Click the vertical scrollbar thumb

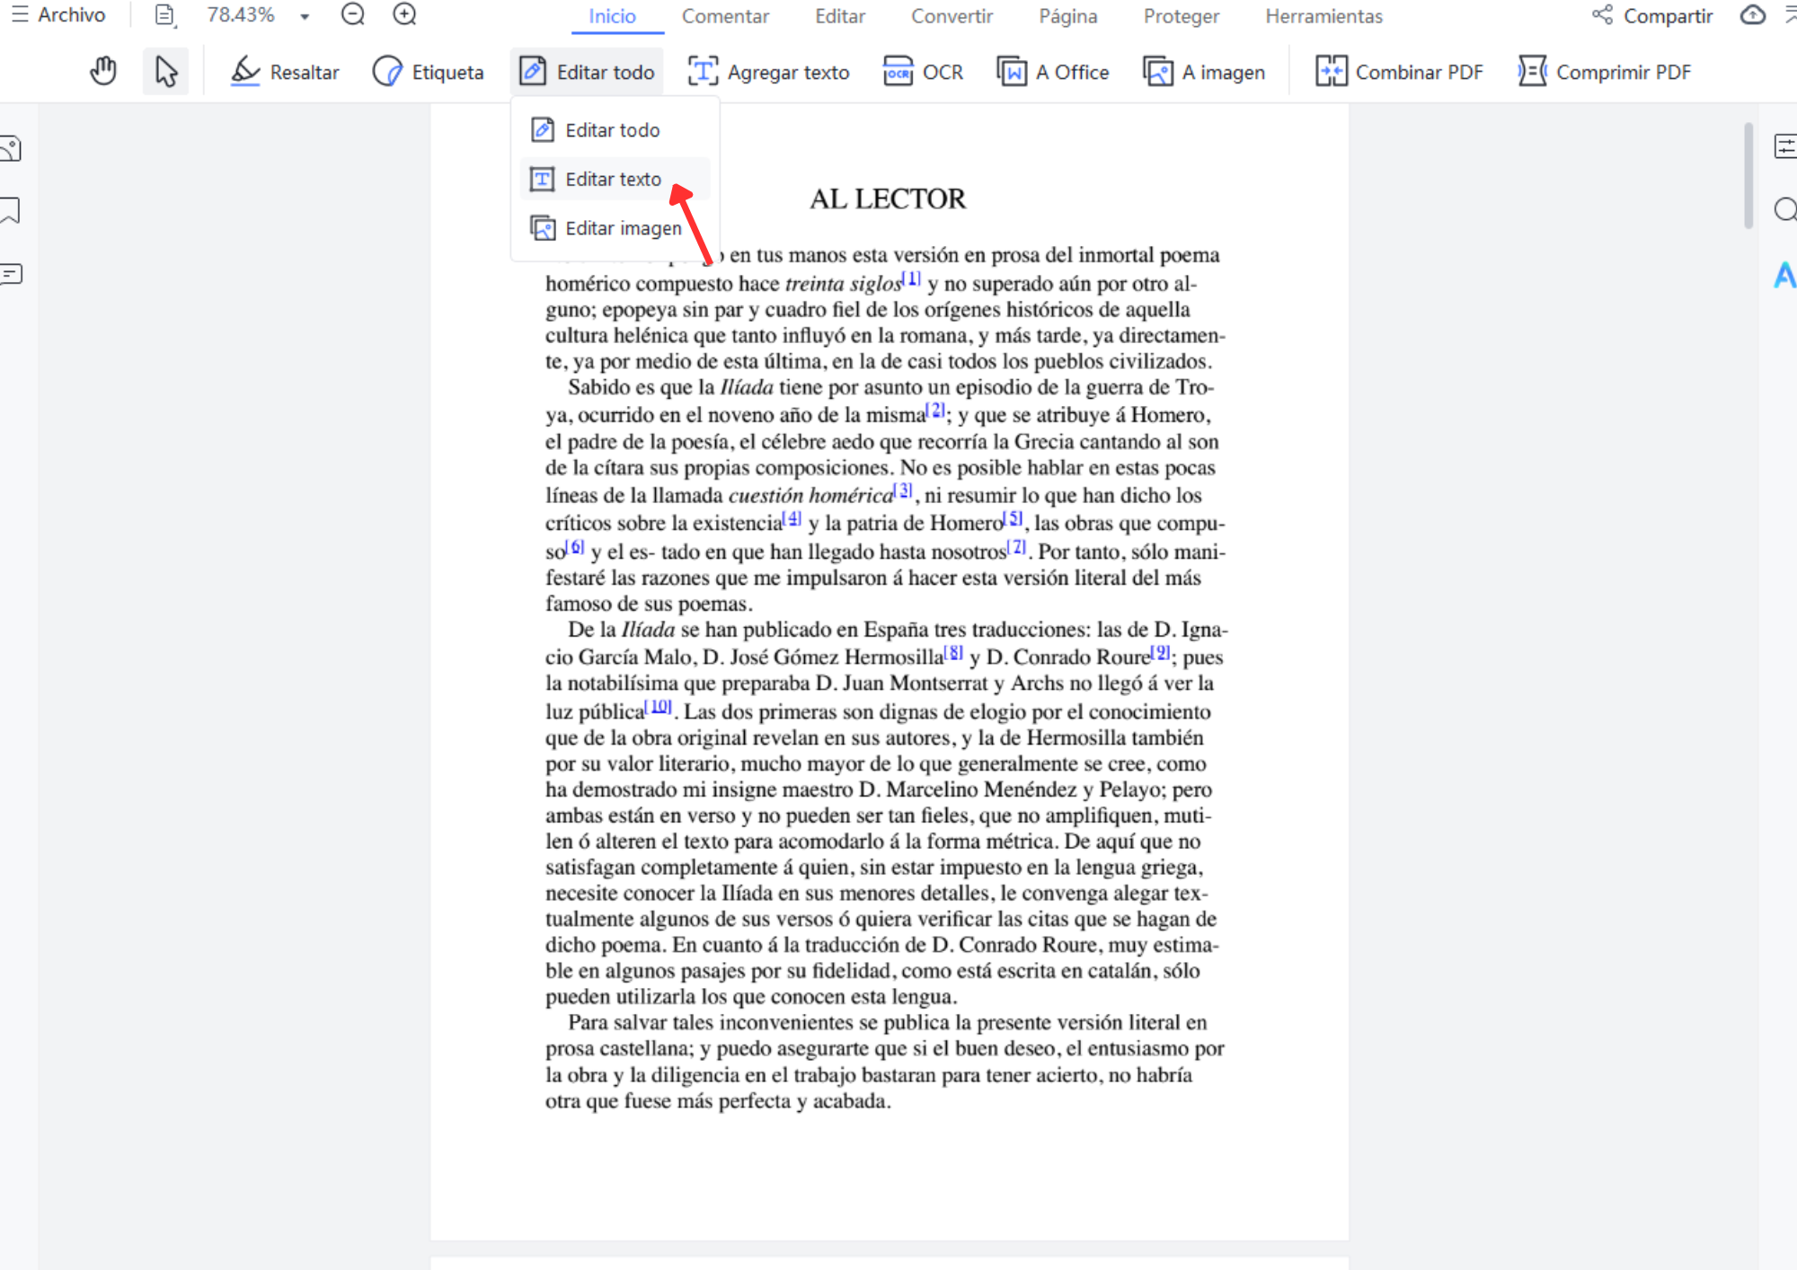pos(1748,175)
